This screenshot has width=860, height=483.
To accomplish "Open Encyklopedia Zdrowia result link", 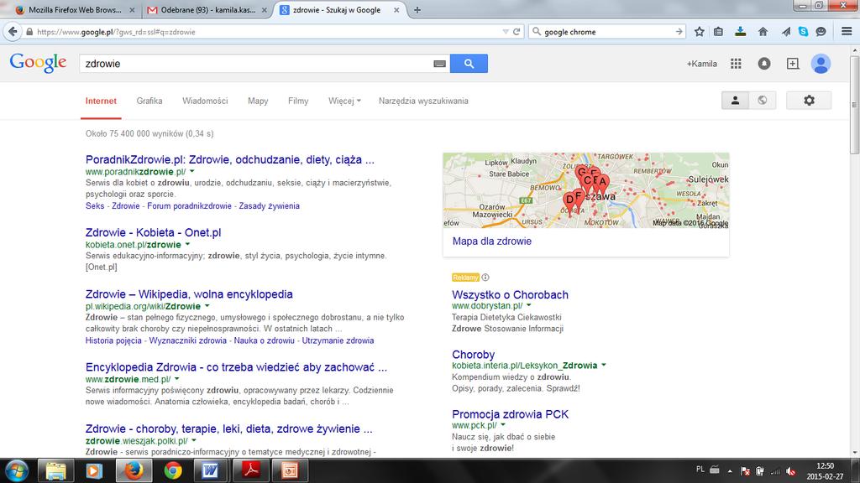I will coord(236,367).
